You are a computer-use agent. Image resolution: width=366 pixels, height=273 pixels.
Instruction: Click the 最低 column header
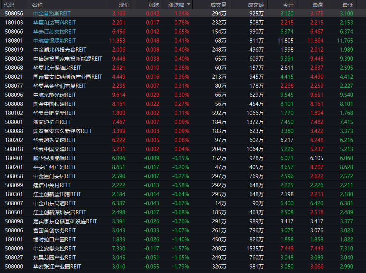tap(348, 5)
